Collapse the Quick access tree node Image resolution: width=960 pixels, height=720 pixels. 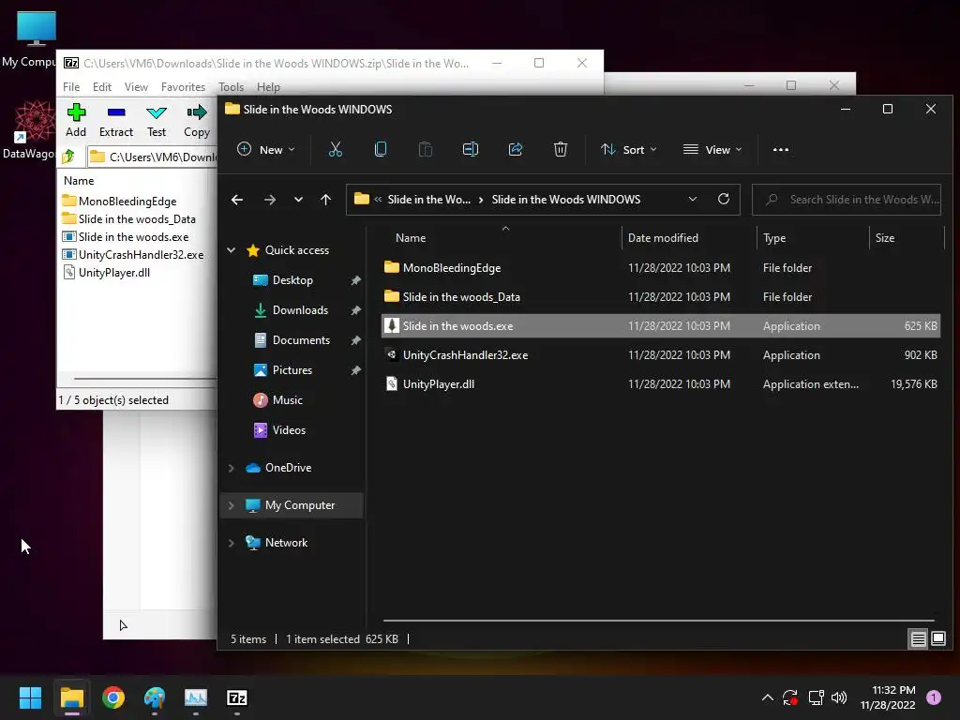(x=232, y=249)
